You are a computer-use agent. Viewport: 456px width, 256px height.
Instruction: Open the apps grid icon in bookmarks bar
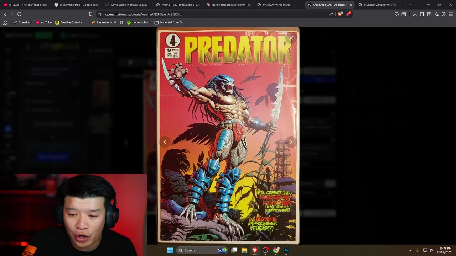click(5, 22)
